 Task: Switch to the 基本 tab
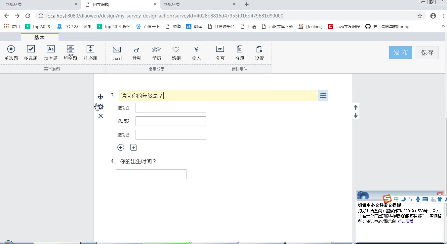tap(39, 38)
